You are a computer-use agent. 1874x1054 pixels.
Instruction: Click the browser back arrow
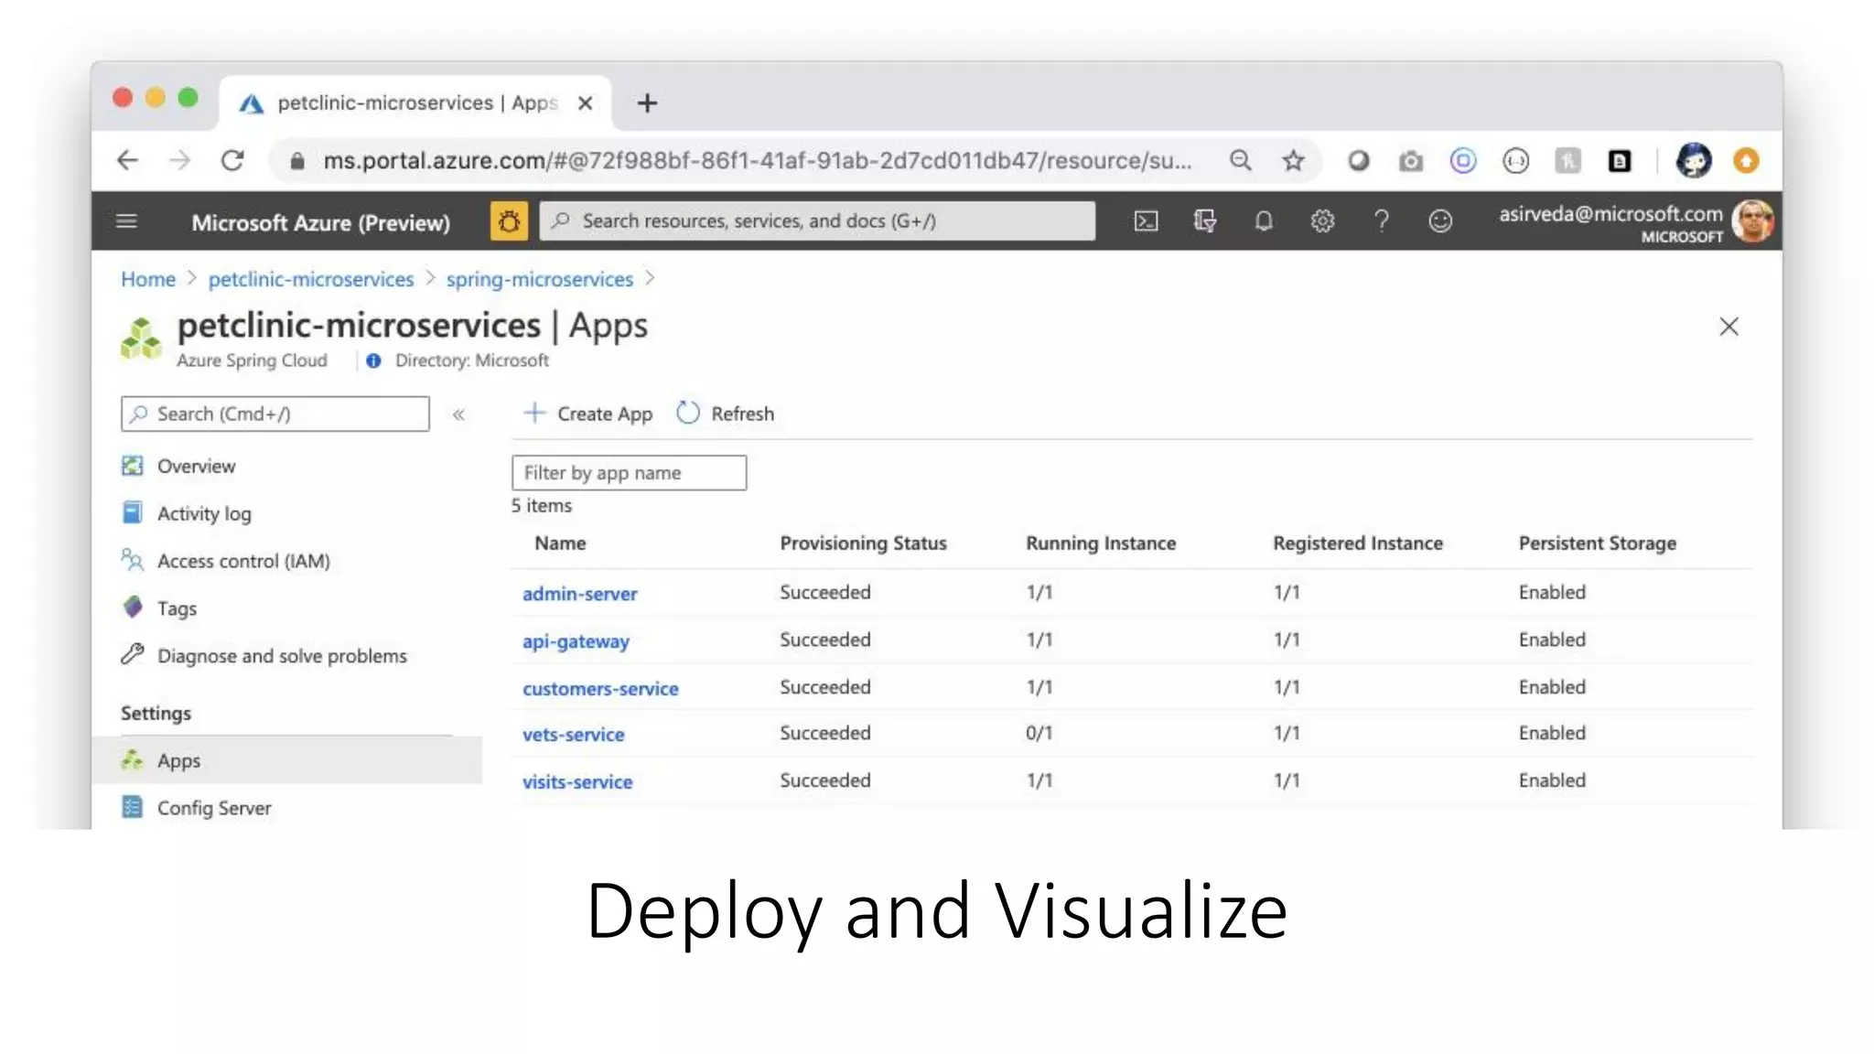[x=128, y=161]
